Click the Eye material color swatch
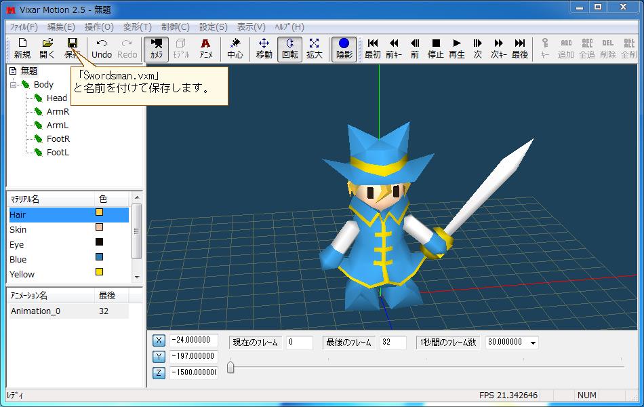The image size is (644, 407). click(x=99, y=241)
